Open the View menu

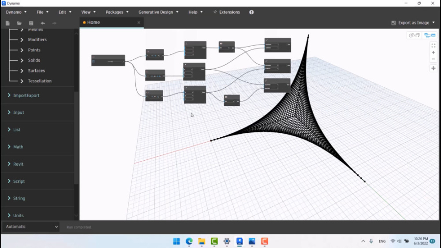pyautogui.click(x=88, y=12)
